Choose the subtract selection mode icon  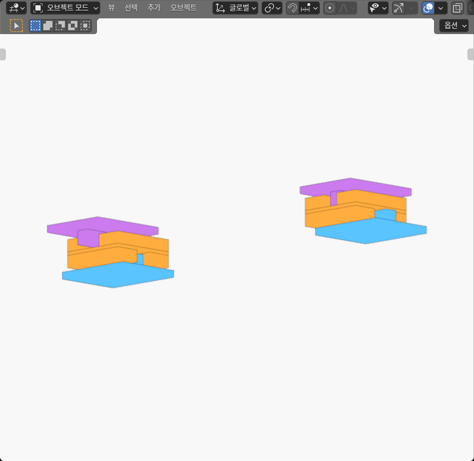[60, 26]
